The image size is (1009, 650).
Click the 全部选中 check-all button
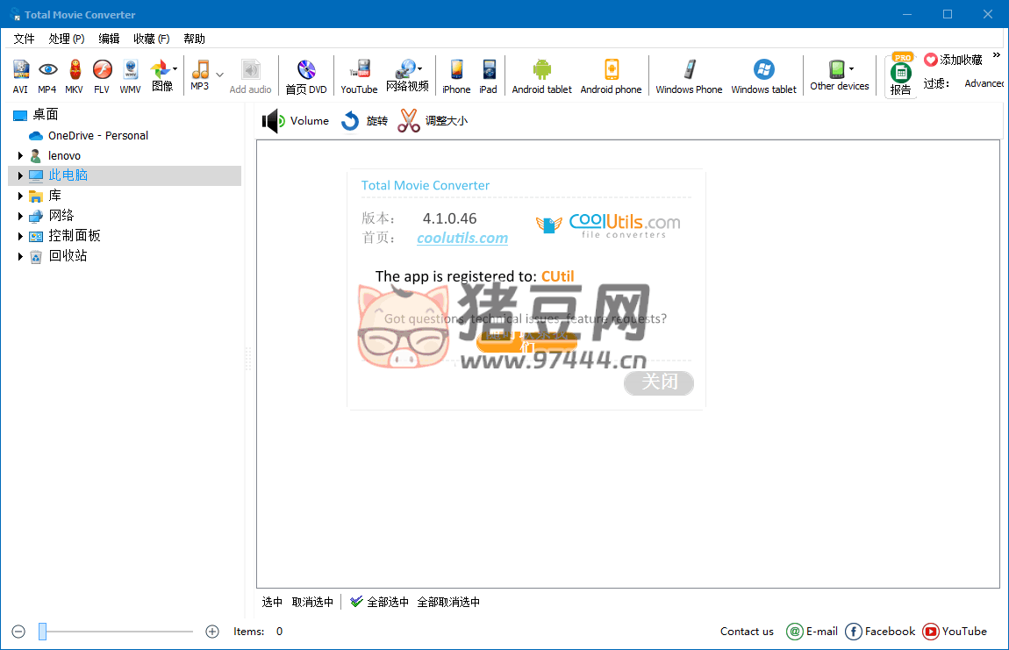pyautogui.click(x=379, y=602)
